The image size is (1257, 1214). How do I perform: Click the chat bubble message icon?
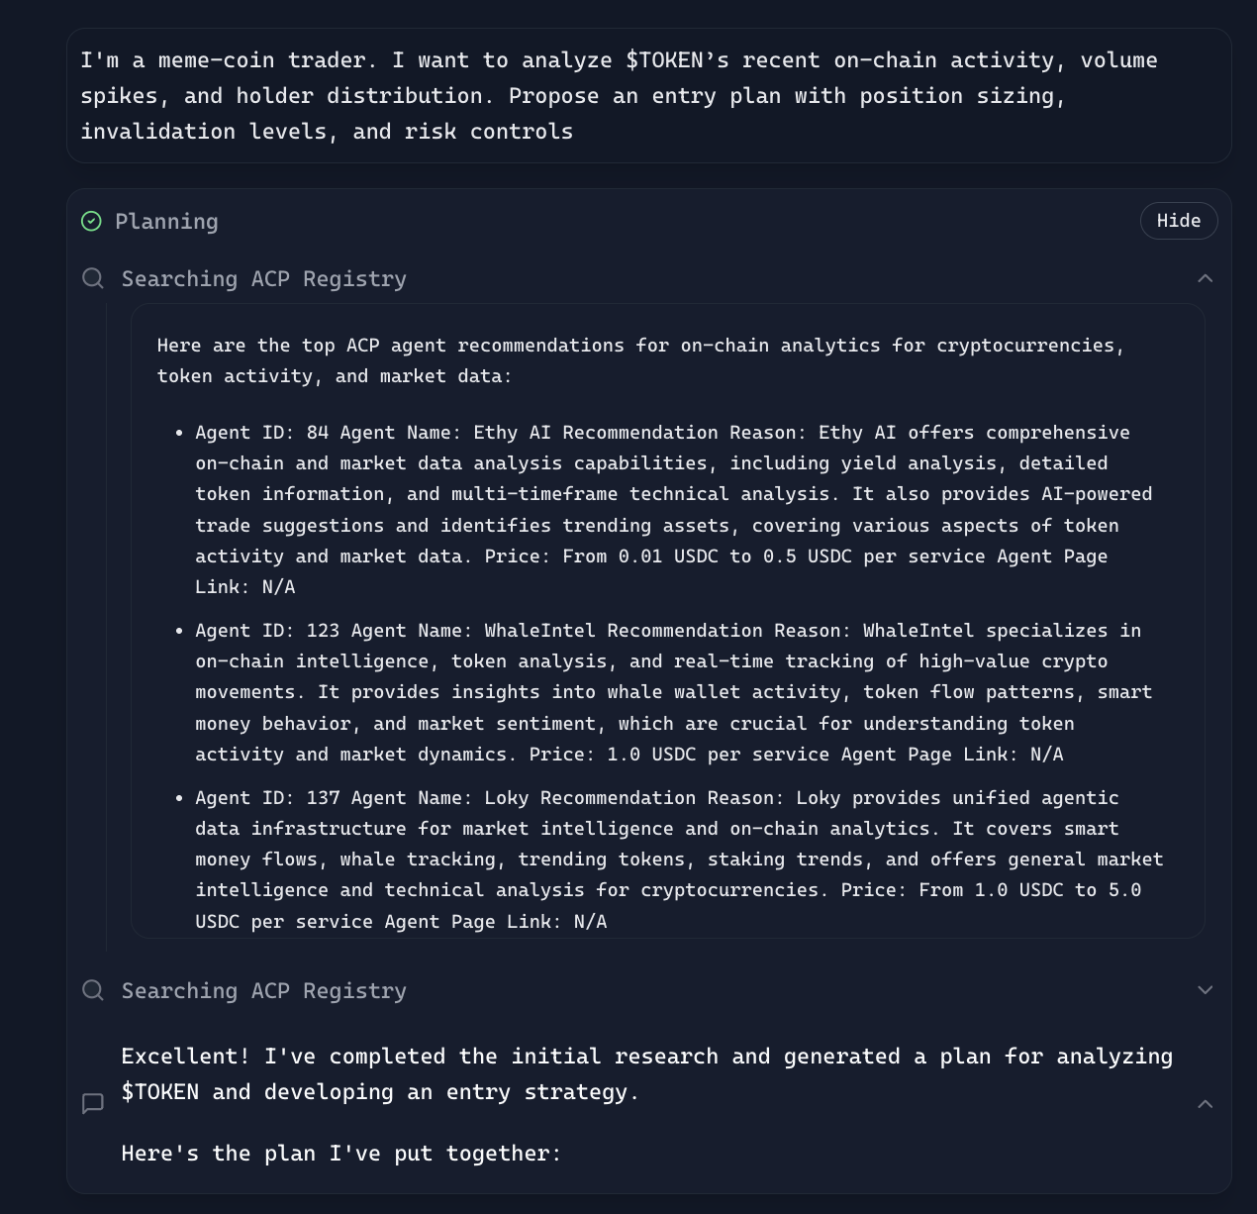tap(93, 1103)
